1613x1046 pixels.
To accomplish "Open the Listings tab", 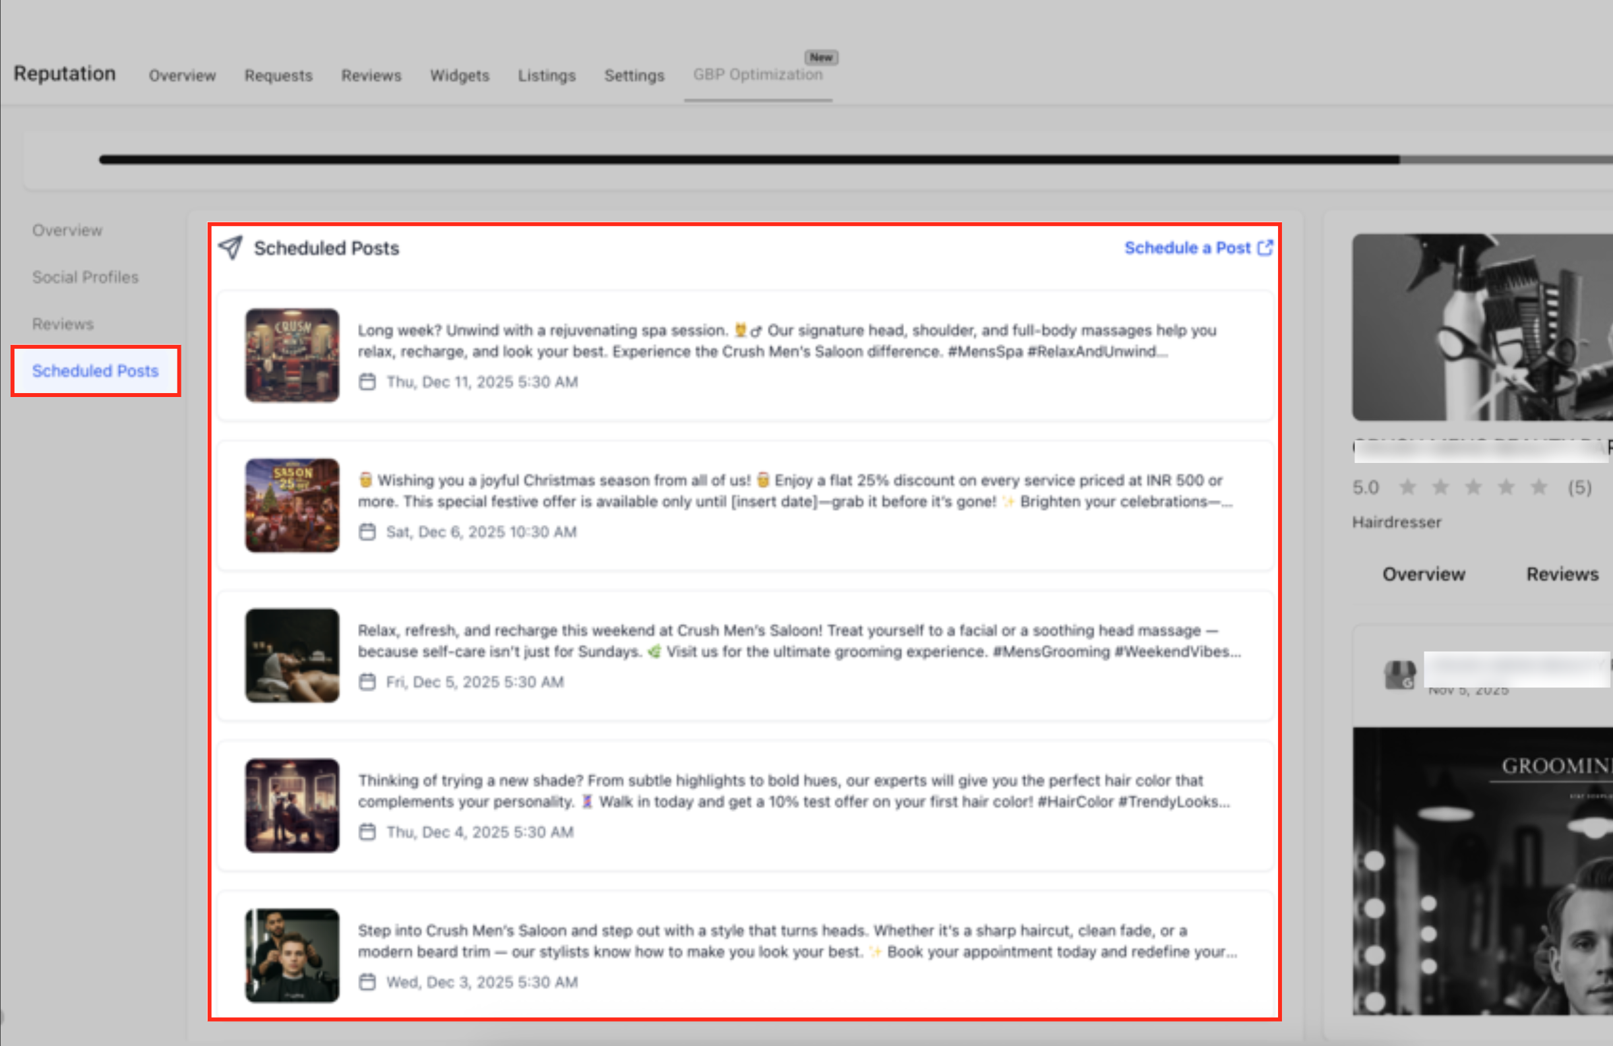I will click(547, 75).
